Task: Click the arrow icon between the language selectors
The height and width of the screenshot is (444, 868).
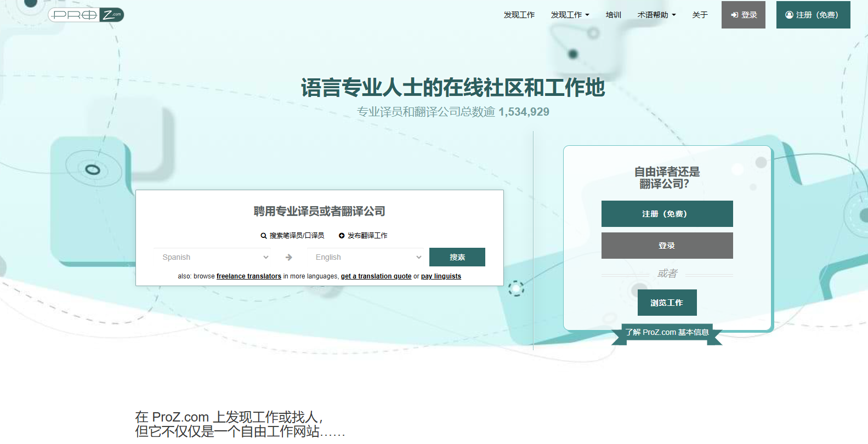Action: [x=289, y=257]
